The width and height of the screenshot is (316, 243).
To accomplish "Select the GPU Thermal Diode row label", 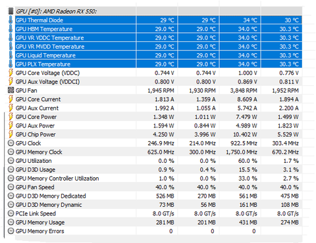I will coord(39,20).
